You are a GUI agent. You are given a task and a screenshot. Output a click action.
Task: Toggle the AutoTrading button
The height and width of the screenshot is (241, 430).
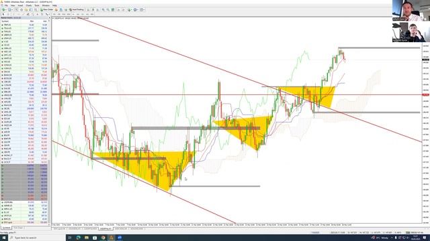pyautogui.click(x=77, y=9)
